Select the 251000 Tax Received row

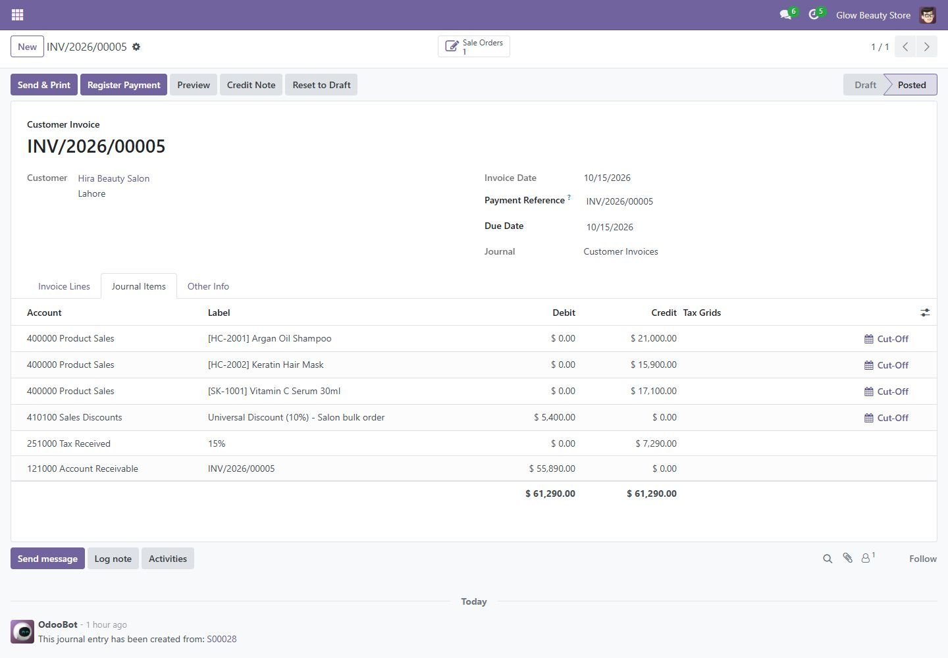(x=474, y=443)
